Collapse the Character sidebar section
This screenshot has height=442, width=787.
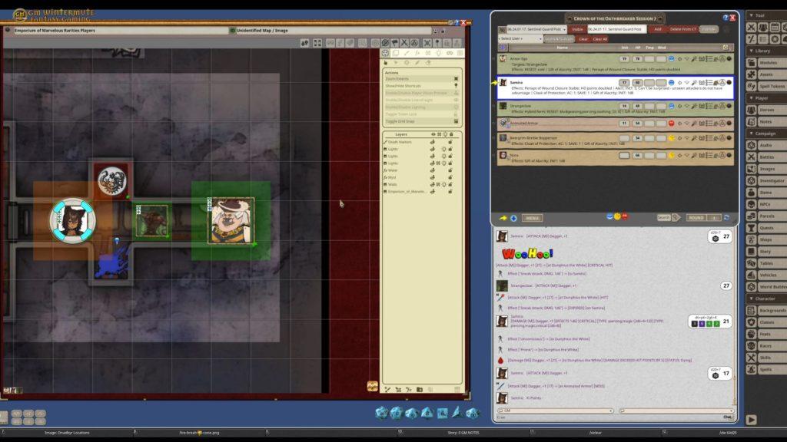(x=752, y=299)
